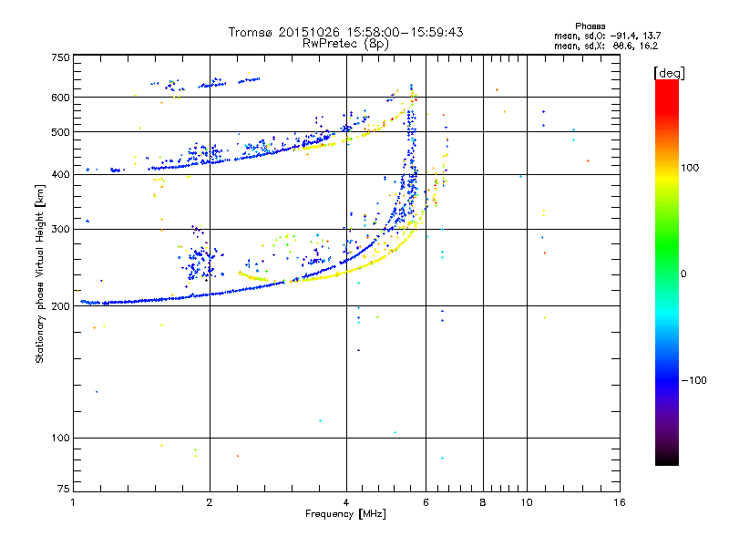Image resolution: width=729 pixels, height=547 pixels.
Task: Click x-axis tick label "2"
Action: tap(210, 502)
